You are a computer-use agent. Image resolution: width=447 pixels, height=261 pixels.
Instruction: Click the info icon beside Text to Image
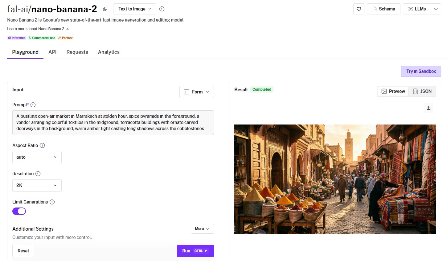point(162,9)
